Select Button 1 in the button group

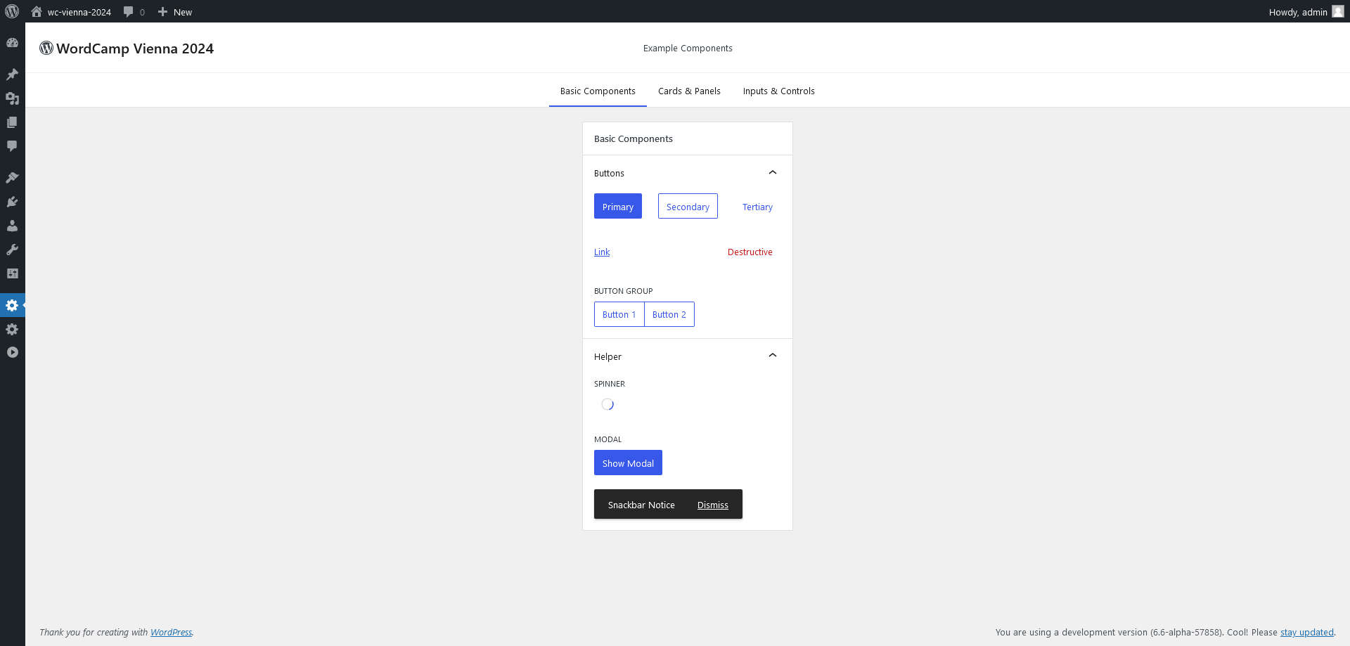pos(619,314)
